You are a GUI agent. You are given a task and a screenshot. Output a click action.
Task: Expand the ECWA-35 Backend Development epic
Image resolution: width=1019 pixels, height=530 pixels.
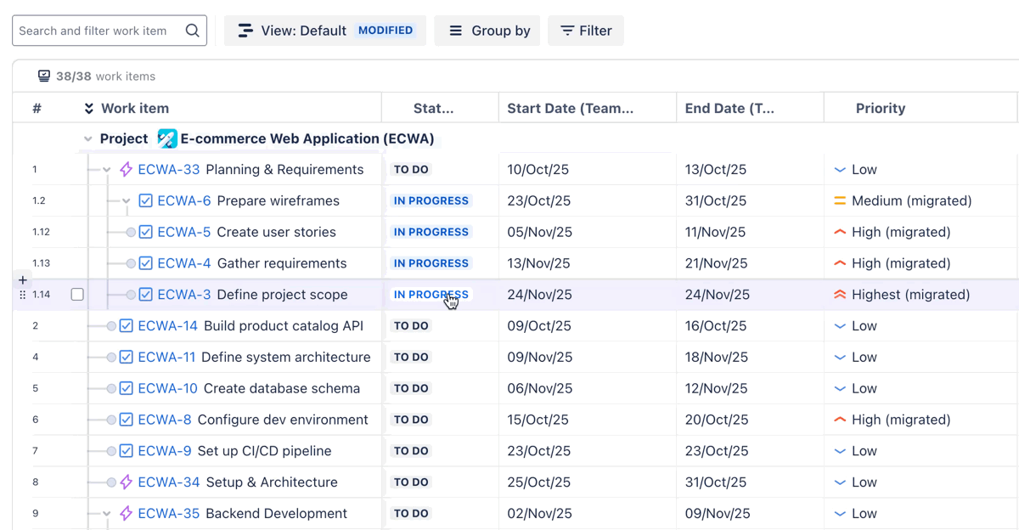coord(107,514)
